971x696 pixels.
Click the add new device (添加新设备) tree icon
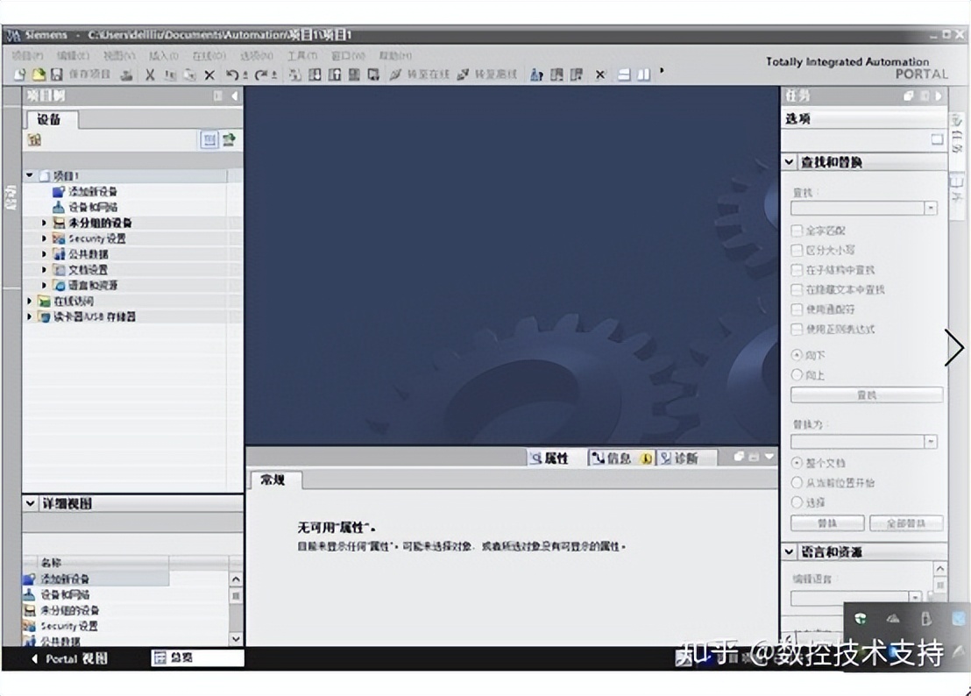58,191
